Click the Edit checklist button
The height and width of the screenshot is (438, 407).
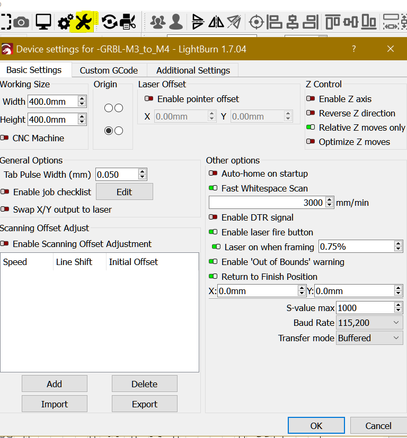[125, 191]
